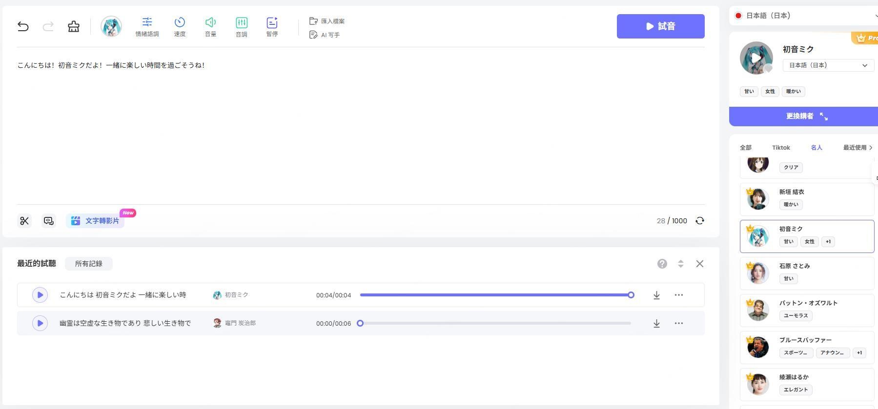Click the clear text eraser icon
878x409 pixels.
74,26
